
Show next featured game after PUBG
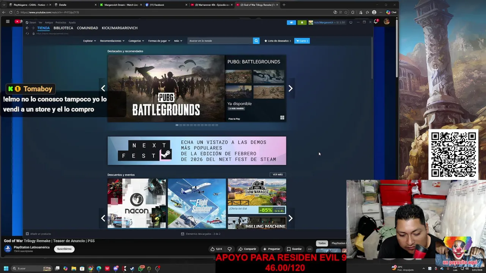[x=290, y=88]
